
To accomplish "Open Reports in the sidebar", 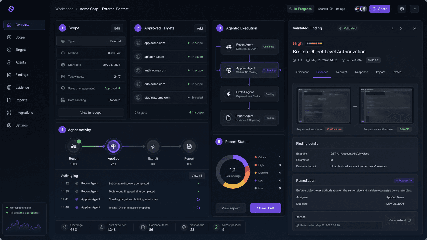I will (x=24, y=100).
